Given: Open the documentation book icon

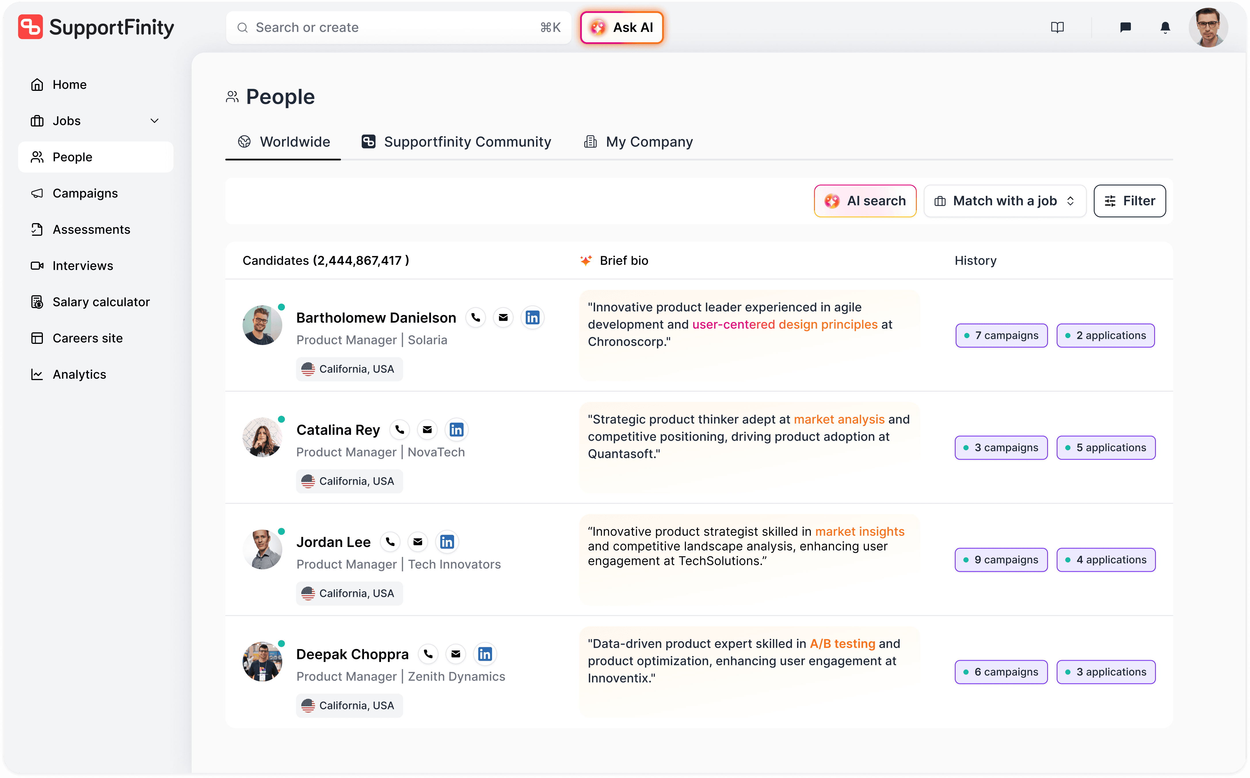Looking at the screenshot, I should (x=1057, y=27).
